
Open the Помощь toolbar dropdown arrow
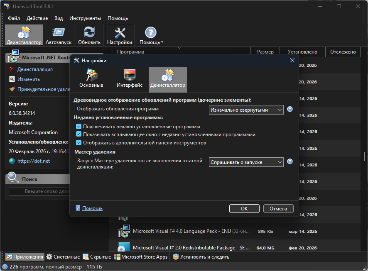[162, 42]
